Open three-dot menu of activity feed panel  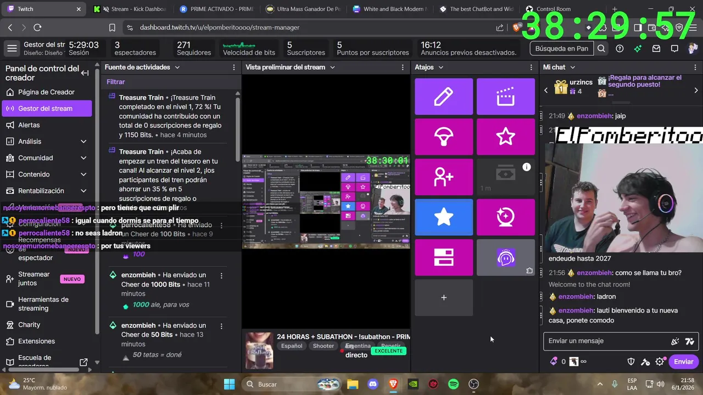pos(234,67)
